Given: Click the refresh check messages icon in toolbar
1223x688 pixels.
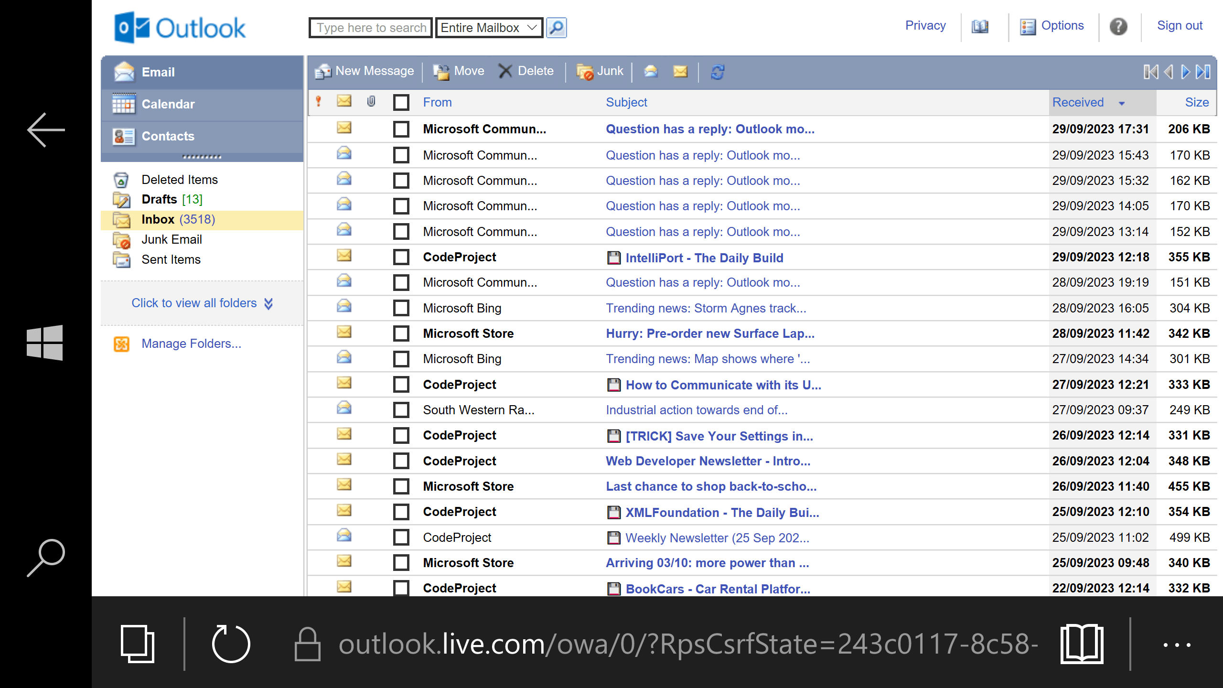Looking at the screenshot, I should (718, 72).
